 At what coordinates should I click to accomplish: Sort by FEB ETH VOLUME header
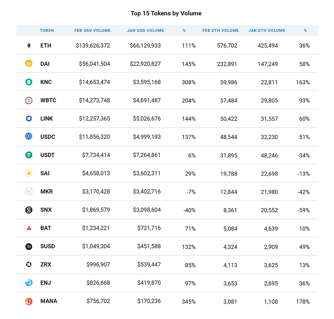(x=220, y=30)
